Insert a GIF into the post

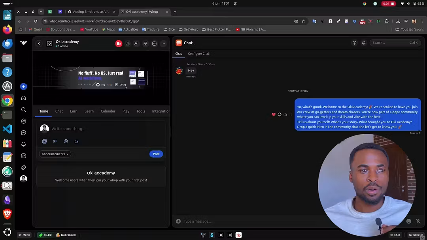(x=55, y=141)
